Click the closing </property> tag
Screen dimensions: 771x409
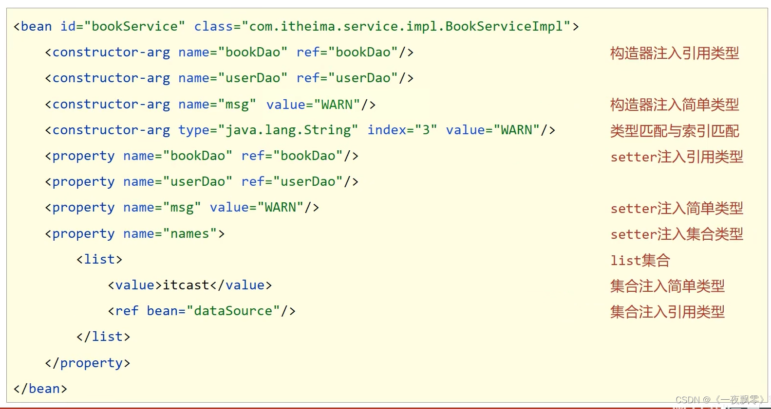pyautogui.click(x=88, y=363)
